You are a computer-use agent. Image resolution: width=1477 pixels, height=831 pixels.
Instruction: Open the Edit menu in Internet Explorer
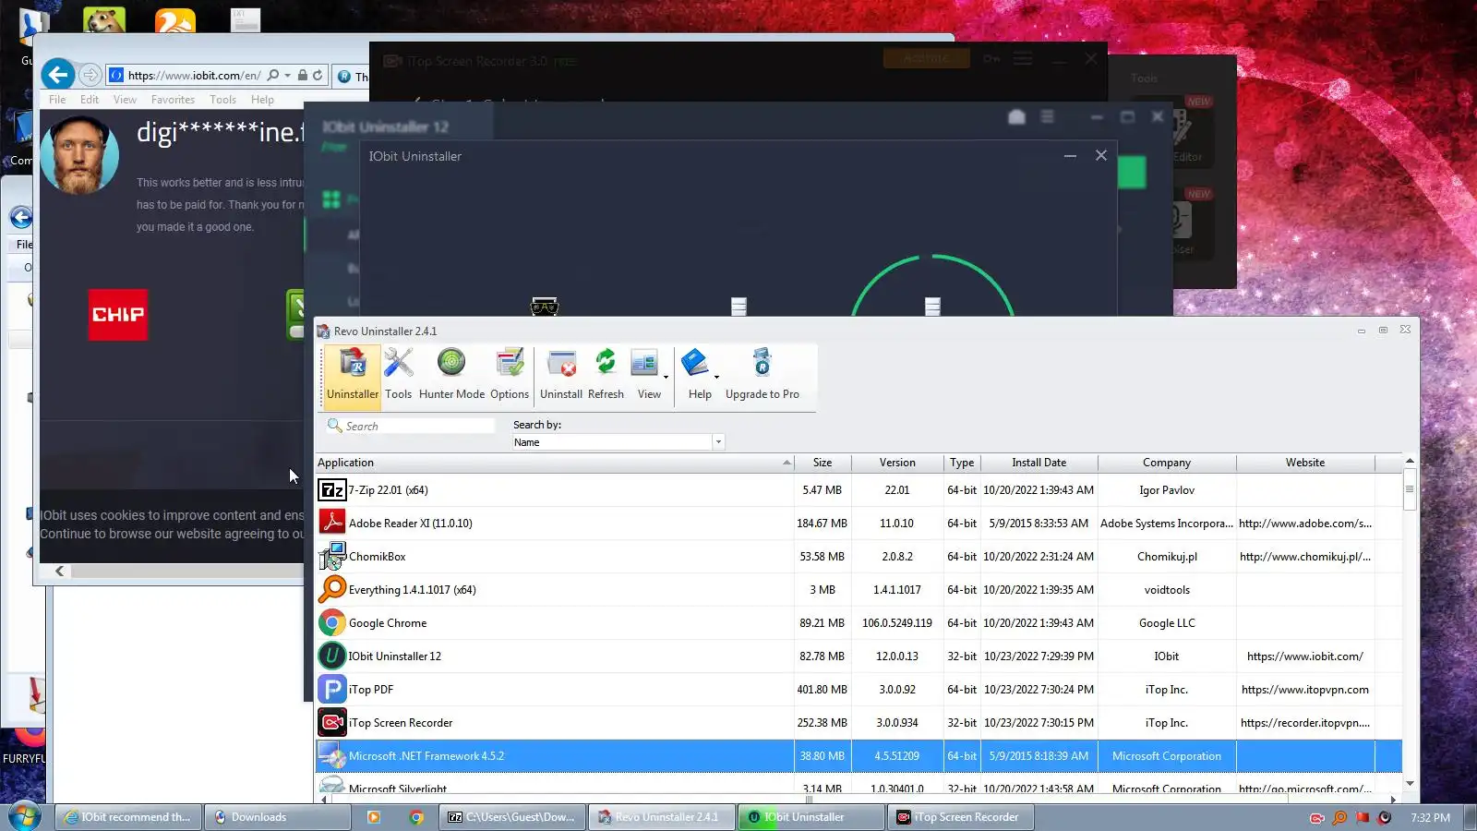pyautogui.click(x=90, y=100)
